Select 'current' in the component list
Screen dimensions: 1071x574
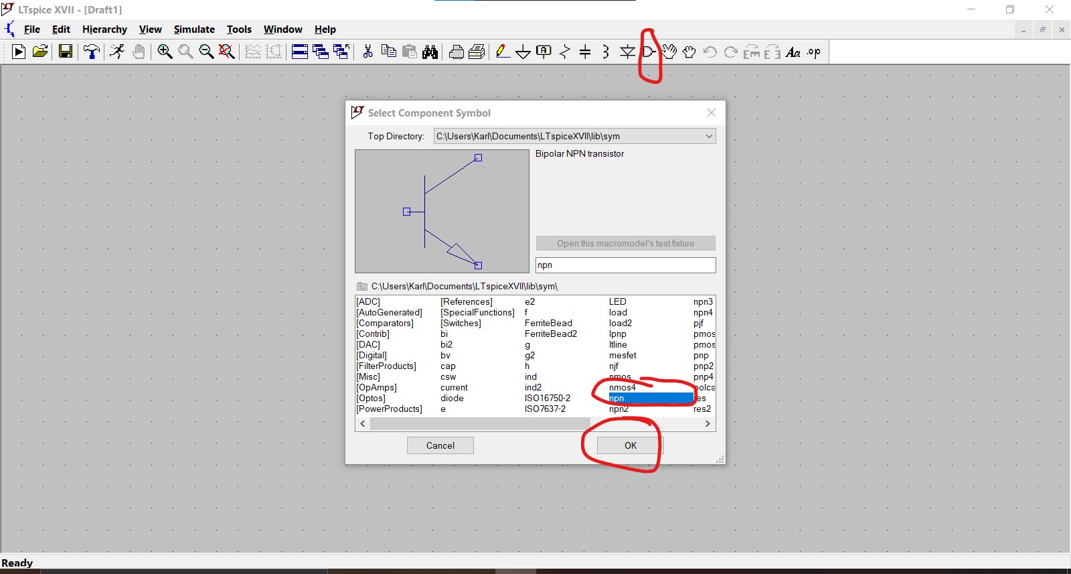click(454, 387)
